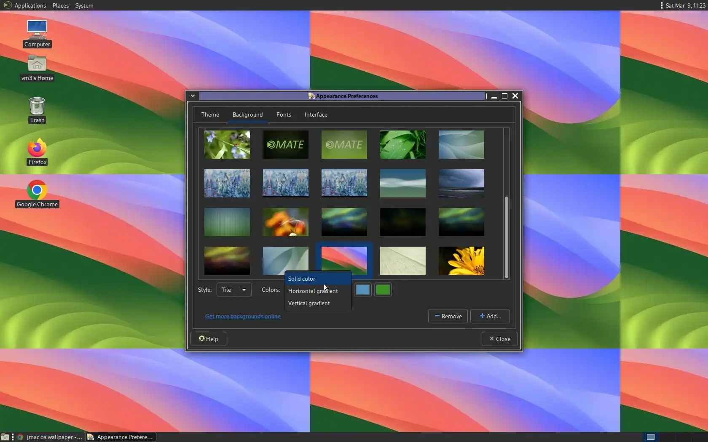This screenshot has height=442, width=708.
Task: Open the Computer desktop icon
Action: 37,33
